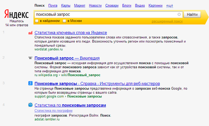
Task: Switch to the Словари tab
Action: click(x=112, y=5)
